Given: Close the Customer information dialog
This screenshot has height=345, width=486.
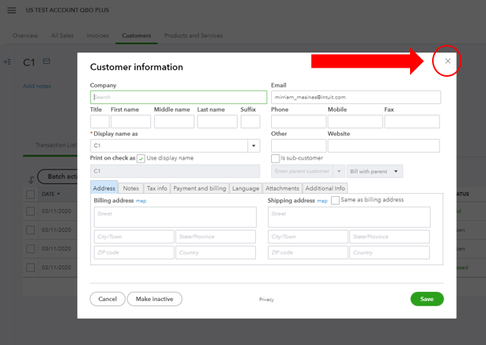Looking at the screenshot, I should click(x=447, y=61).
